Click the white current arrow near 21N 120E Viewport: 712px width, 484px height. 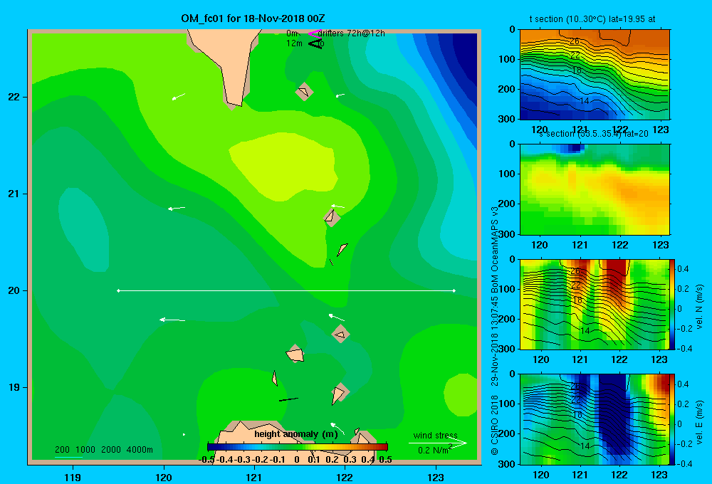(176, 209)
